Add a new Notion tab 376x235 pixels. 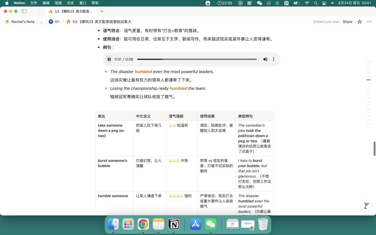click(102, 11)
